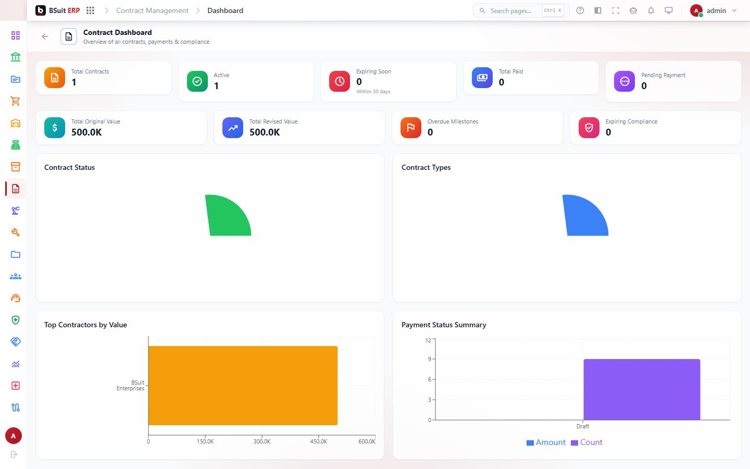The width and height of the screenshot is (750, 469).
Task: Open the cash register icon in sidebar
Action: coord(16,145)
